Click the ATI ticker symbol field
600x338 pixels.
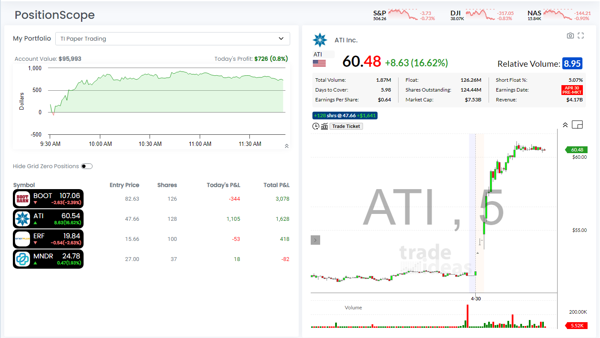point(324,54)
